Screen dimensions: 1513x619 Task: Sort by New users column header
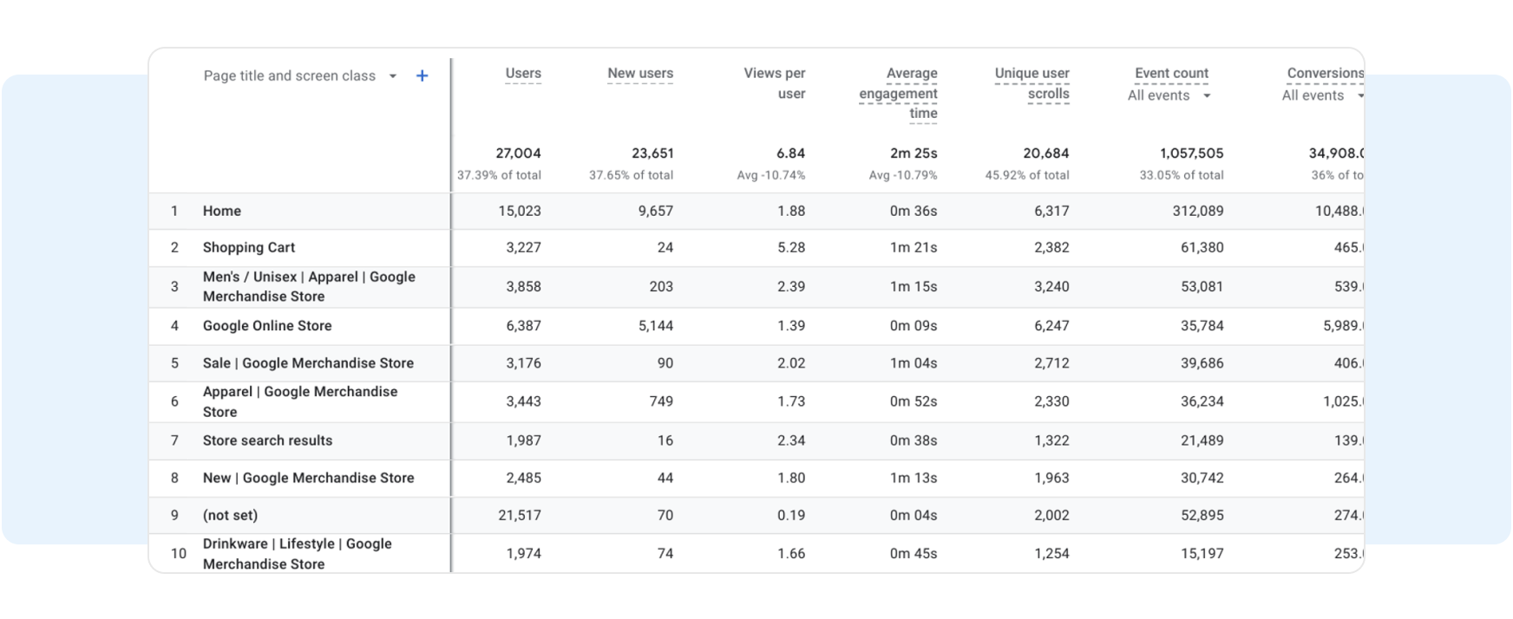click(639, 74)
